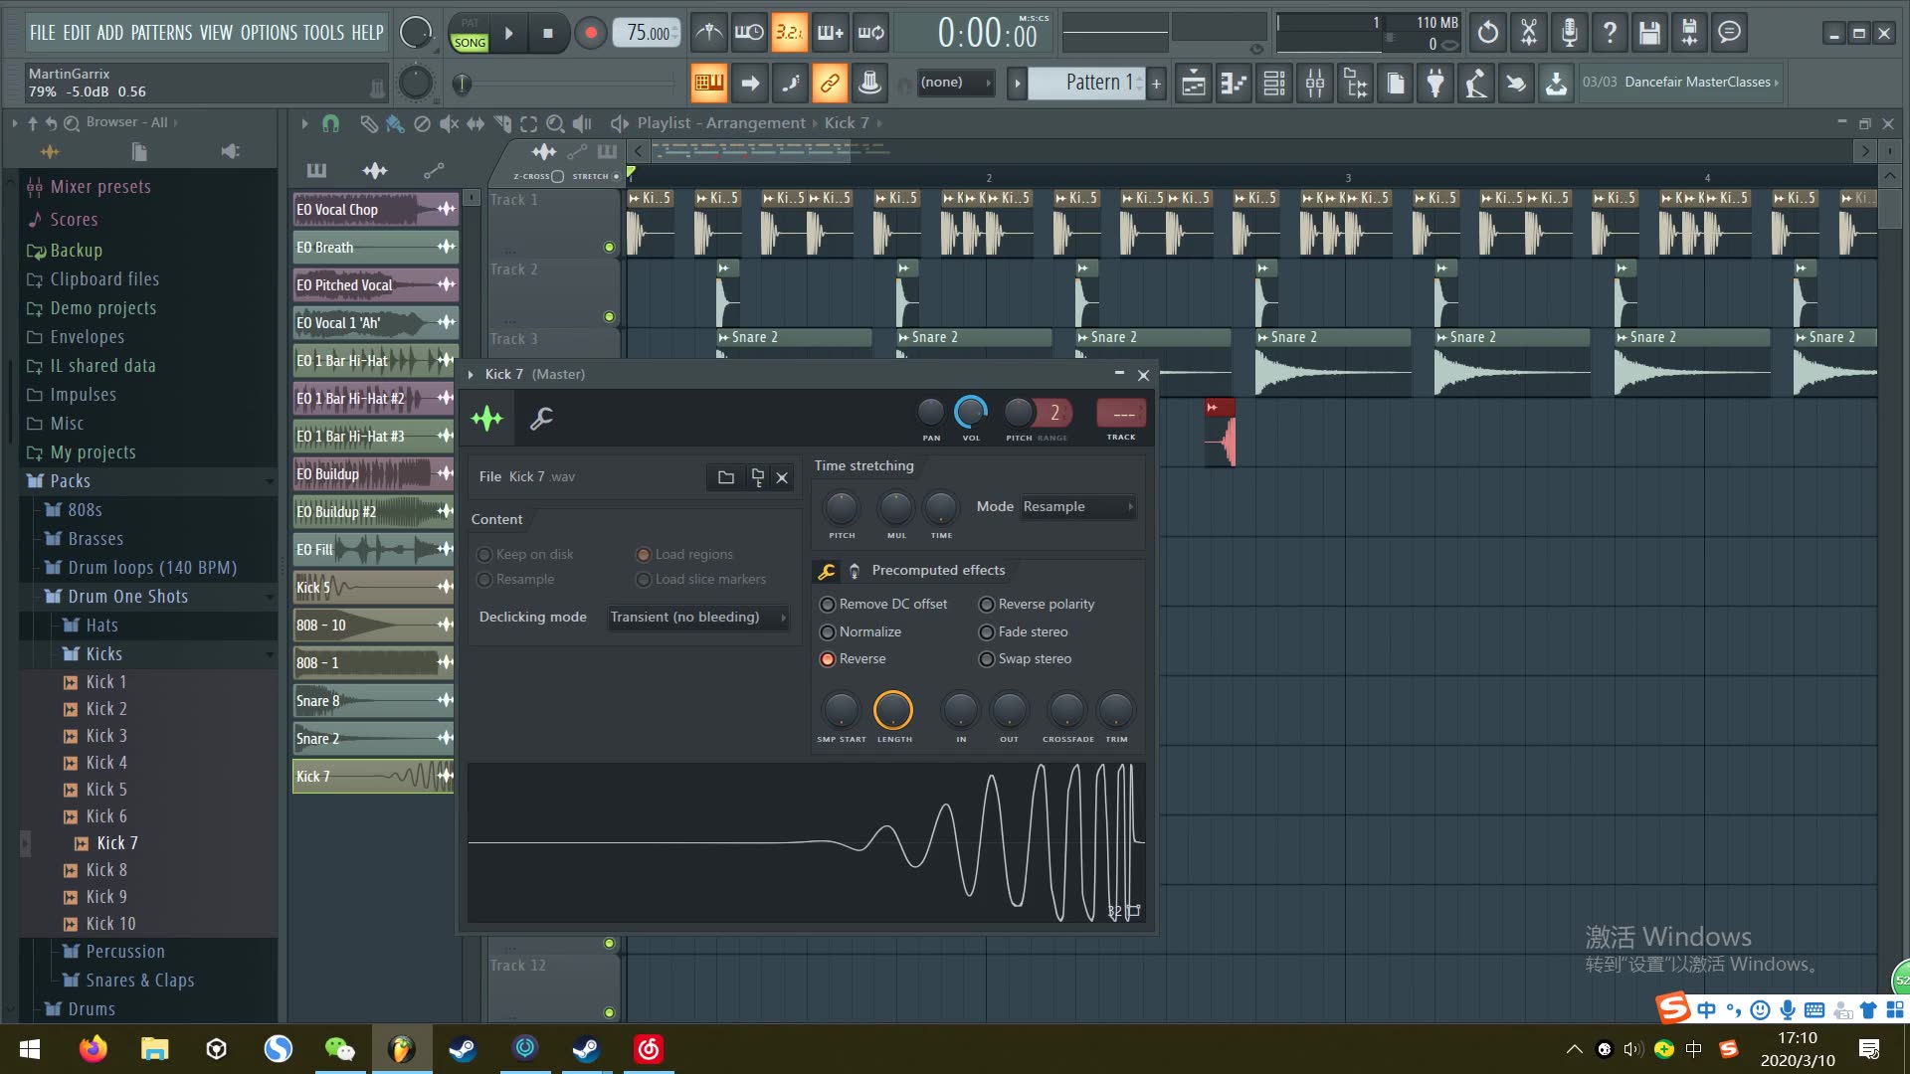Open the audio recording microphone icon

coord(1569,33)
